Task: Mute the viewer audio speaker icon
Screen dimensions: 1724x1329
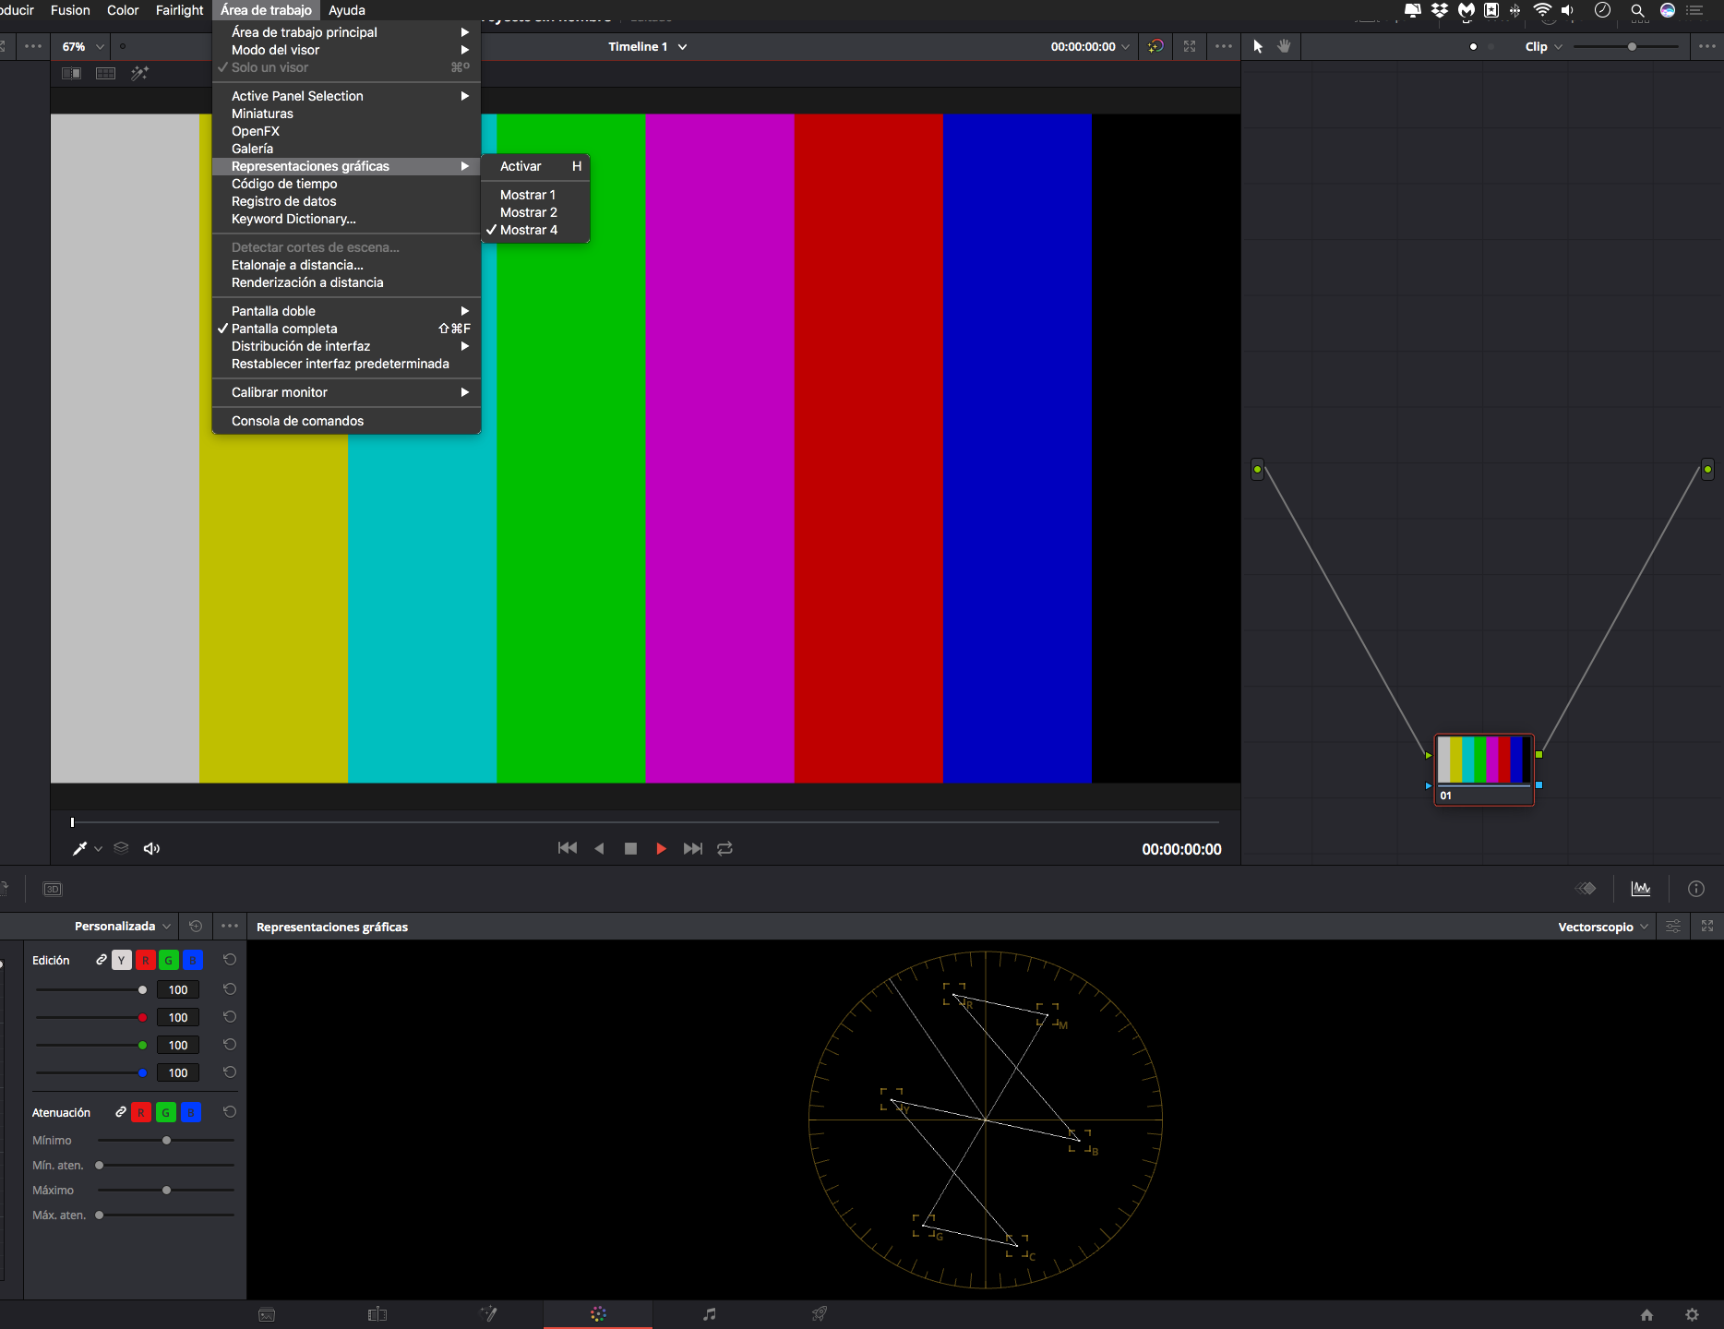Action: pyautogui.click(x=151, y=848)
